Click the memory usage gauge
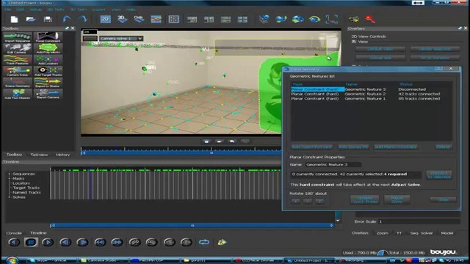470x264 pixels. pos(382,252)
